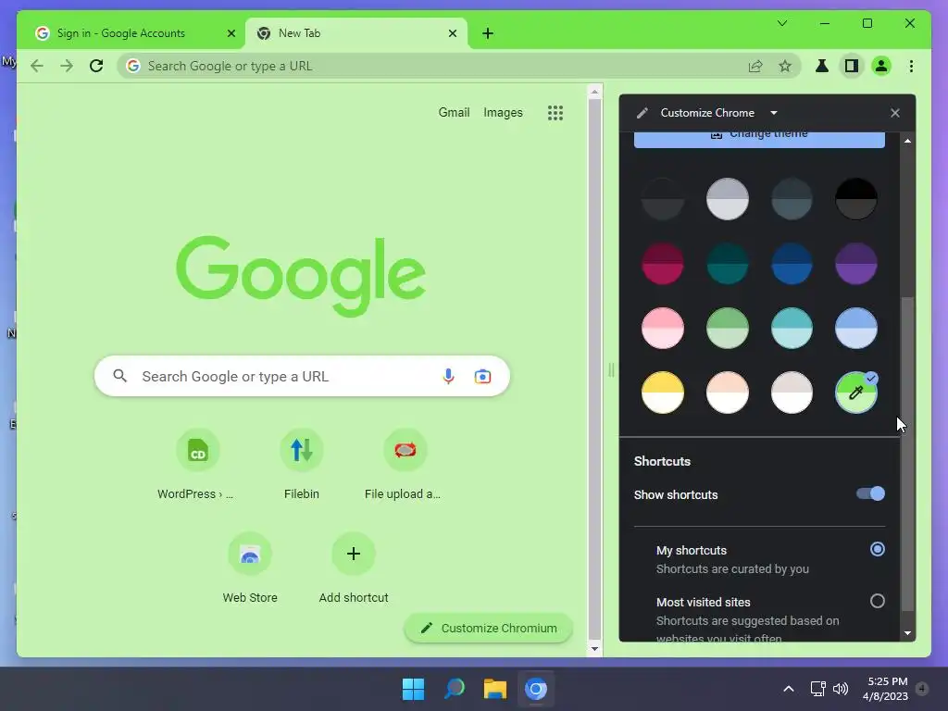Open the Gmail link

pyautogui.click(x=454, y=112)
